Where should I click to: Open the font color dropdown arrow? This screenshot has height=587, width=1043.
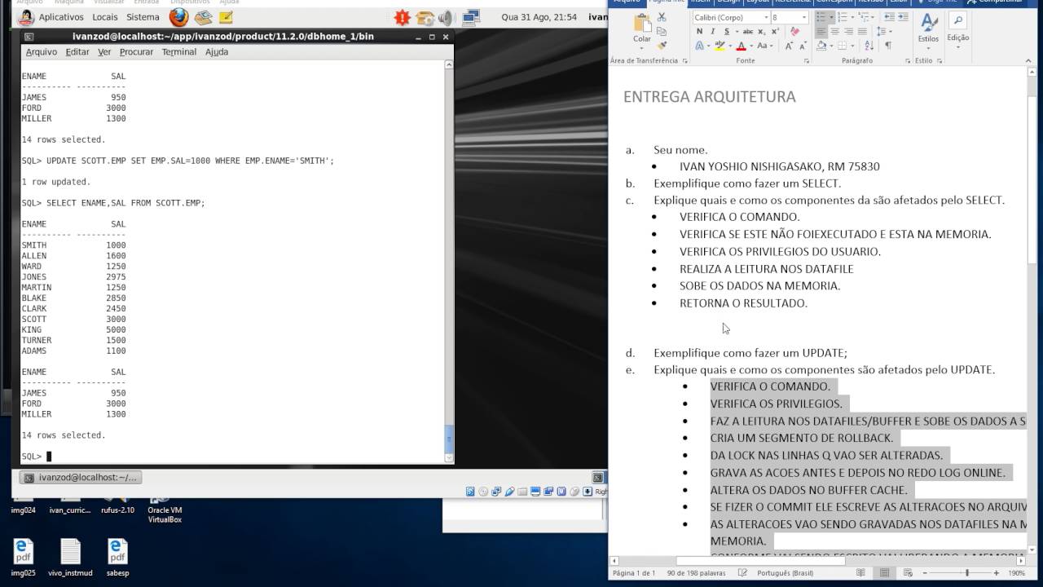point(751,46)
